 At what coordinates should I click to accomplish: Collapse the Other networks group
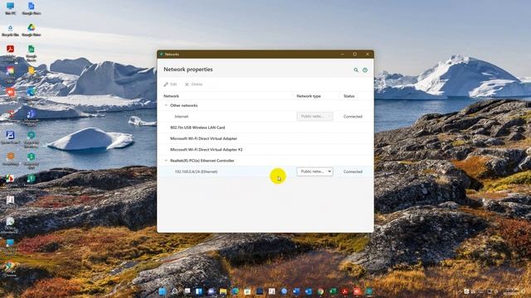click(x=166, y=105)
